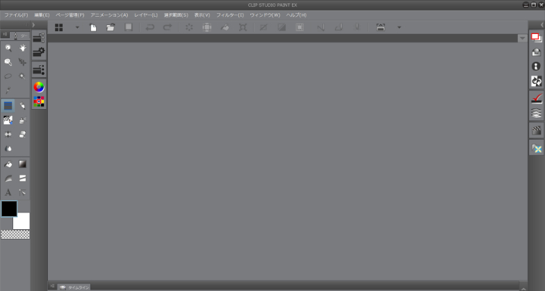Click the Fill toolbar icon
545x291 pixels.
click(x=225, y=28)
